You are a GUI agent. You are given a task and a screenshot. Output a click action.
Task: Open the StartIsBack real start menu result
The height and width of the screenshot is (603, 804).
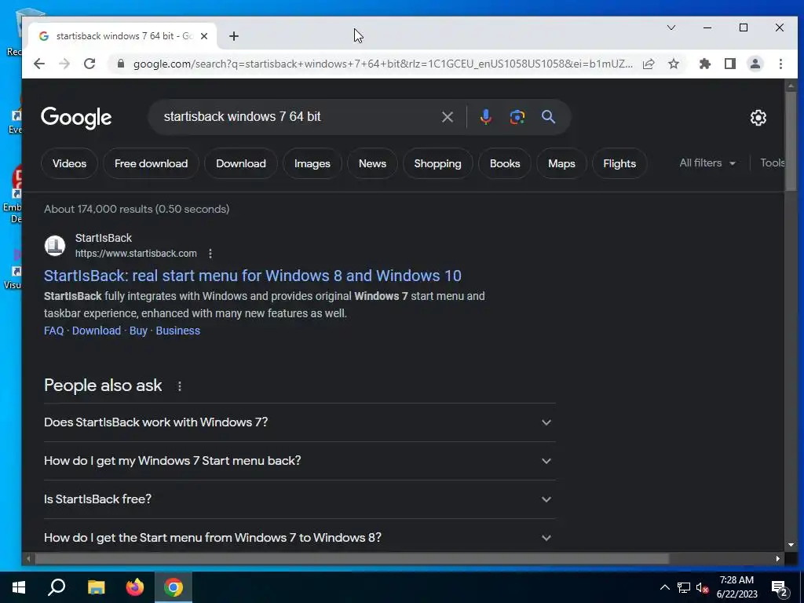coord(252,276)
